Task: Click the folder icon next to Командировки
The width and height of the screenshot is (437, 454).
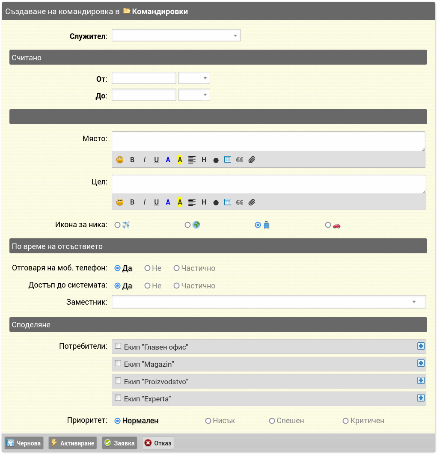Action: (127, 11)
